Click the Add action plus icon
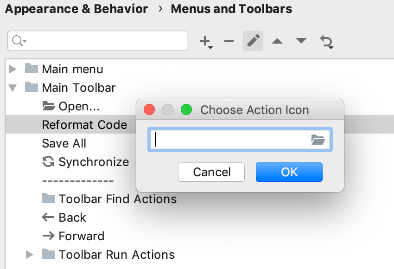Viewport: 394px width, 269px height. (205, 41)
